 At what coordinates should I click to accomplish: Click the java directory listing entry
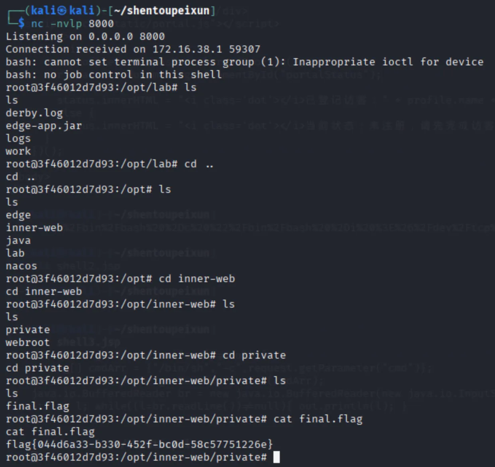(18, 240)
